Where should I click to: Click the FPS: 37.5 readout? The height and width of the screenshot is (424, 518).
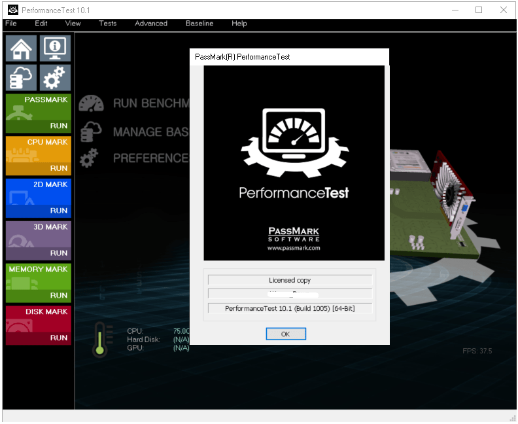[477, 351]
